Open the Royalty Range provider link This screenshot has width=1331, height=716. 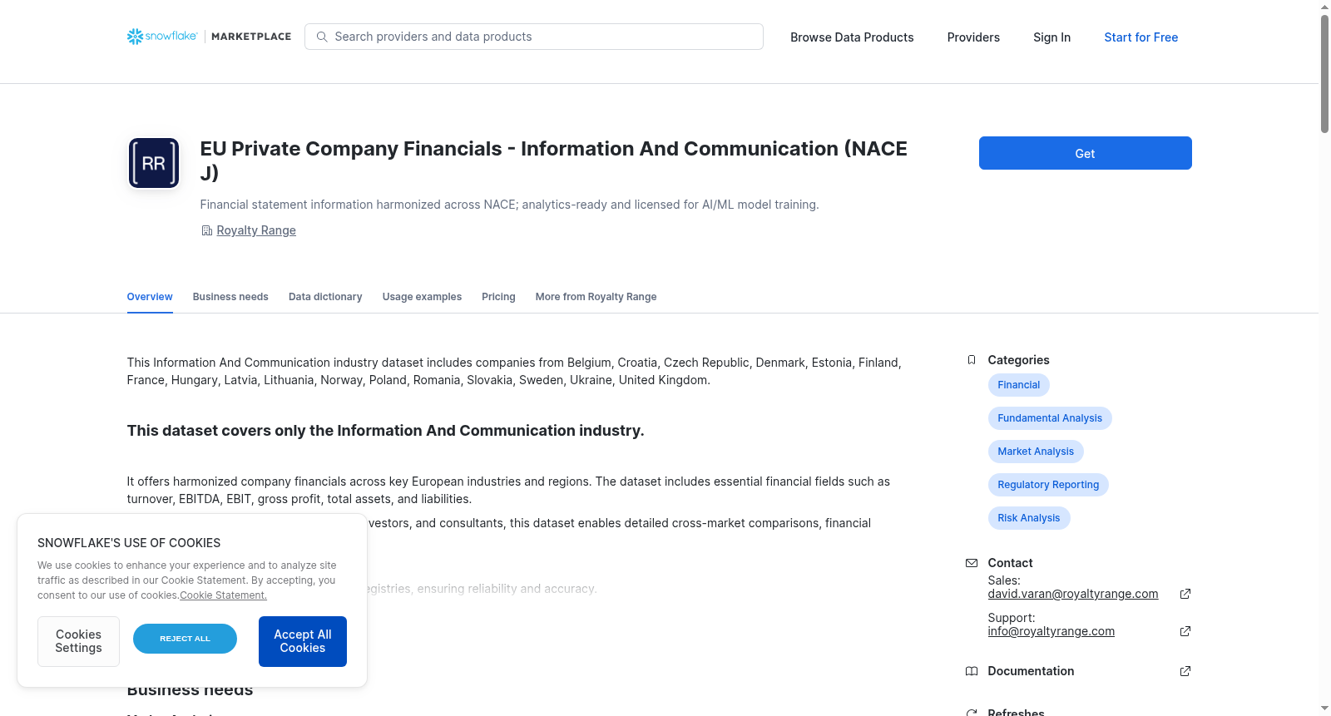click(x=256, y=230)
